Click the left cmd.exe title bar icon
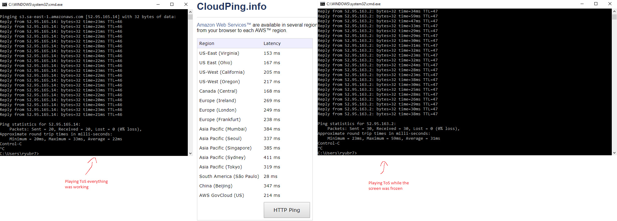617x221 pixels. click(x=4, y=5)
